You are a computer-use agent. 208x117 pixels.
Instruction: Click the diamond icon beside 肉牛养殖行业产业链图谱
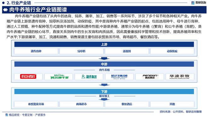[5, 10]
